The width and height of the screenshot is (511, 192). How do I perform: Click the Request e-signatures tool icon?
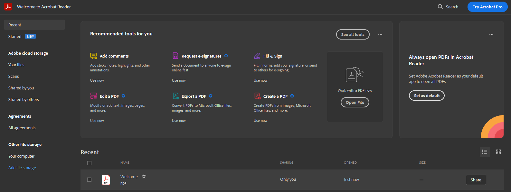pos(175,56)
